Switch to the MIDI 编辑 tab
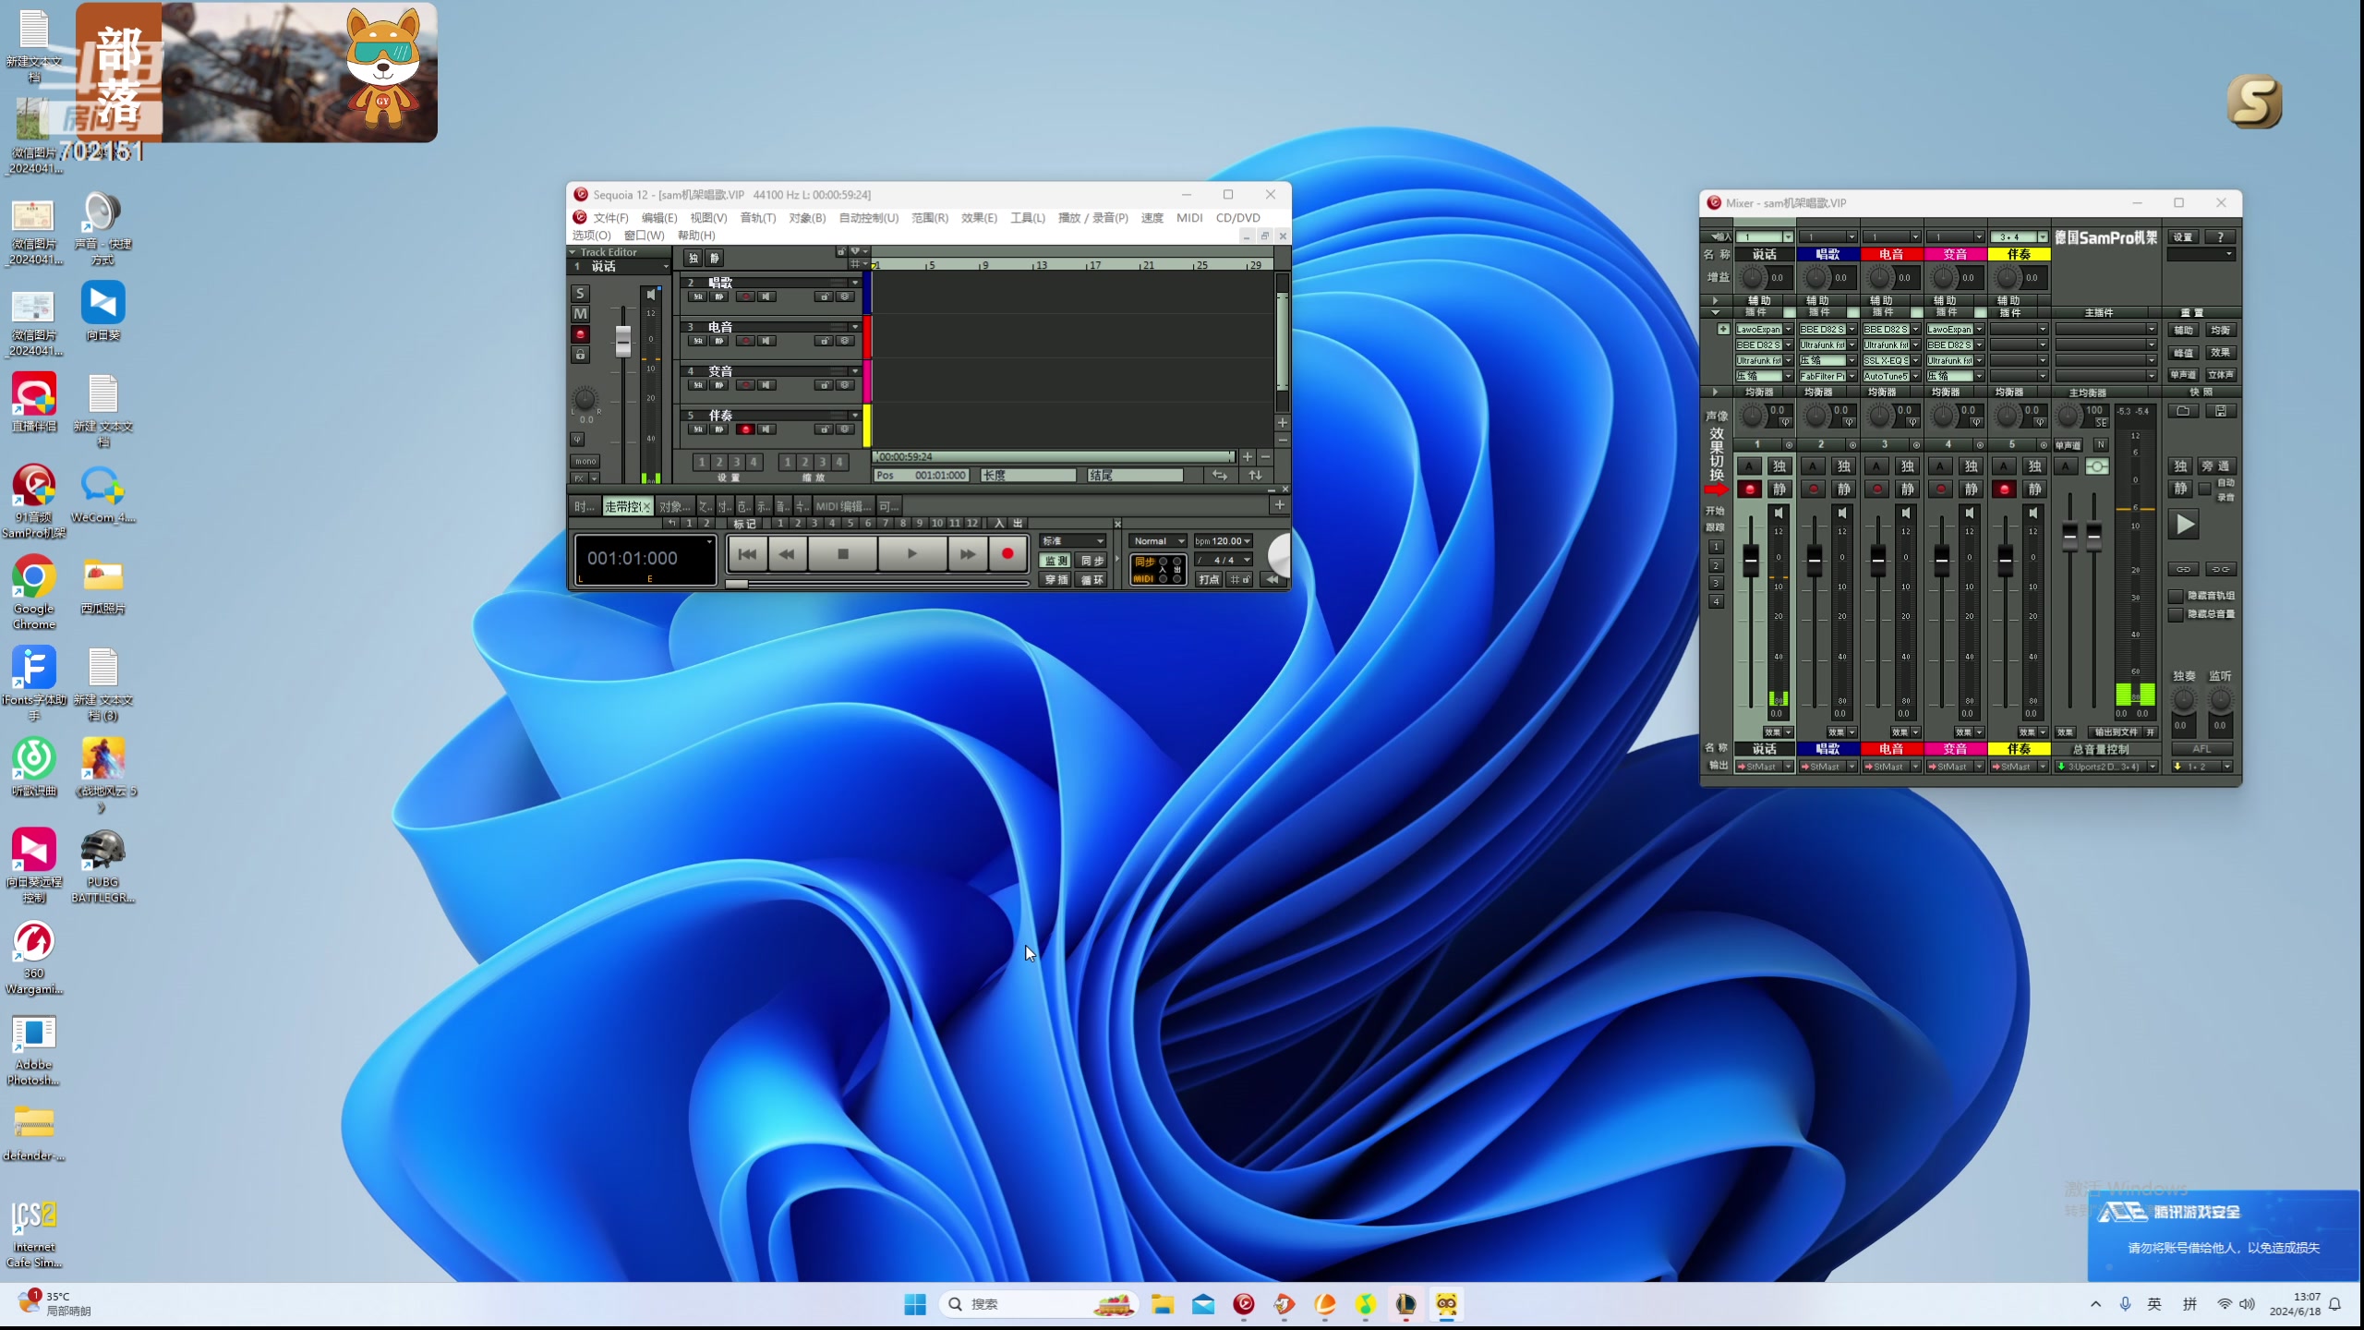This screenshot has height=1330, width=2364. tap(842, 506)
